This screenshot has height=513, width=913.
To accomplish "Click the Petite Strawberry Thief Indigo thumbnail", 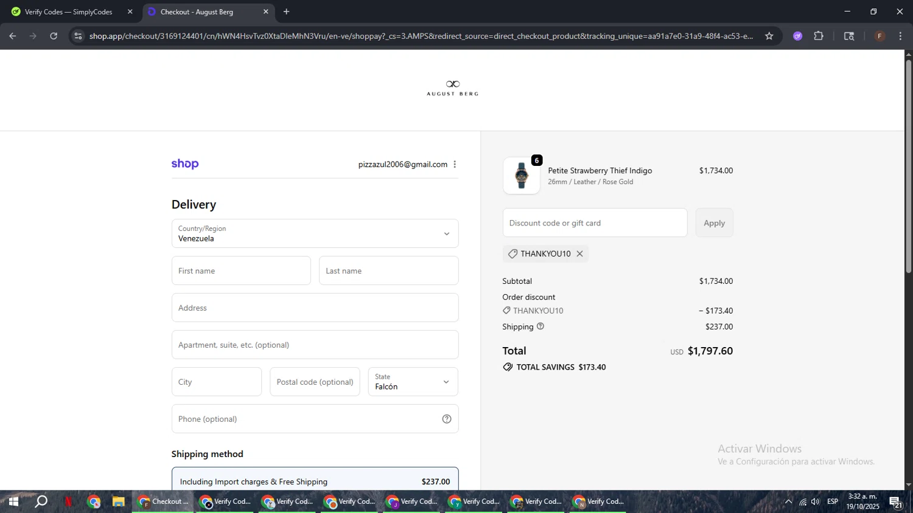I will tap(521, 176).
